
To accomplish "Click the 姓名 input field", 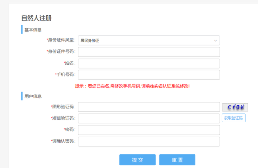I will (149, 64).
